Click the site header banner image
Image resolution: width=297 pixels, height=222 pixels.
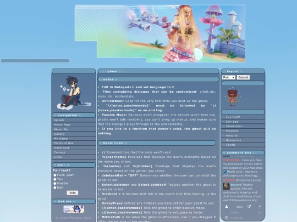point(160,33)
